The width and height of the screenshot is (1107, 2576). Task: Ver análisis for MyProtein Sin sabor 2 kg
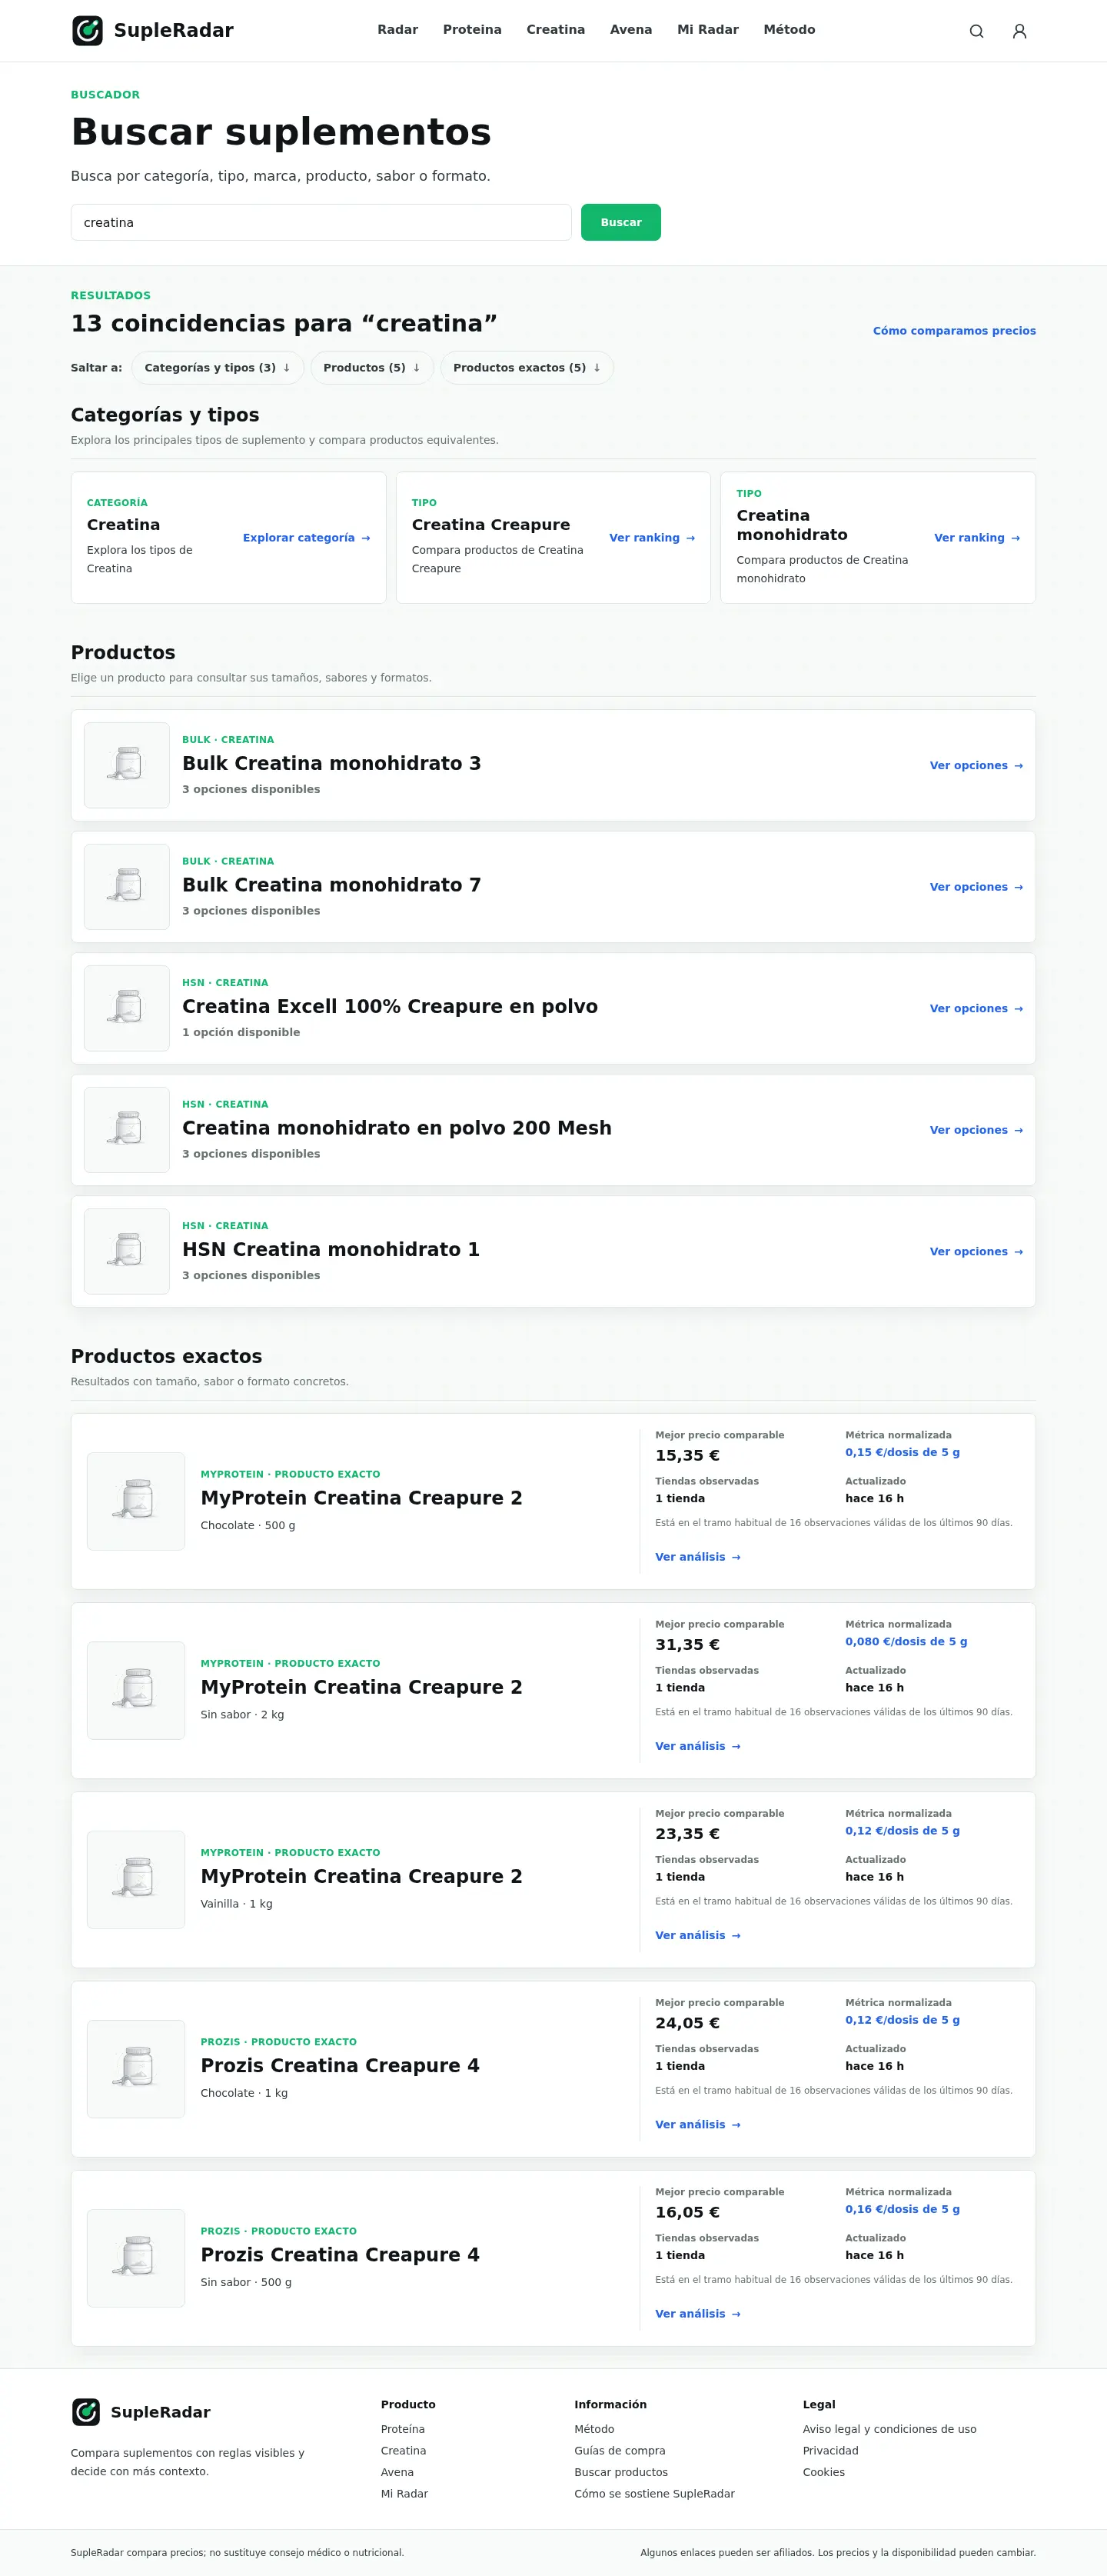click(697, 1746)
